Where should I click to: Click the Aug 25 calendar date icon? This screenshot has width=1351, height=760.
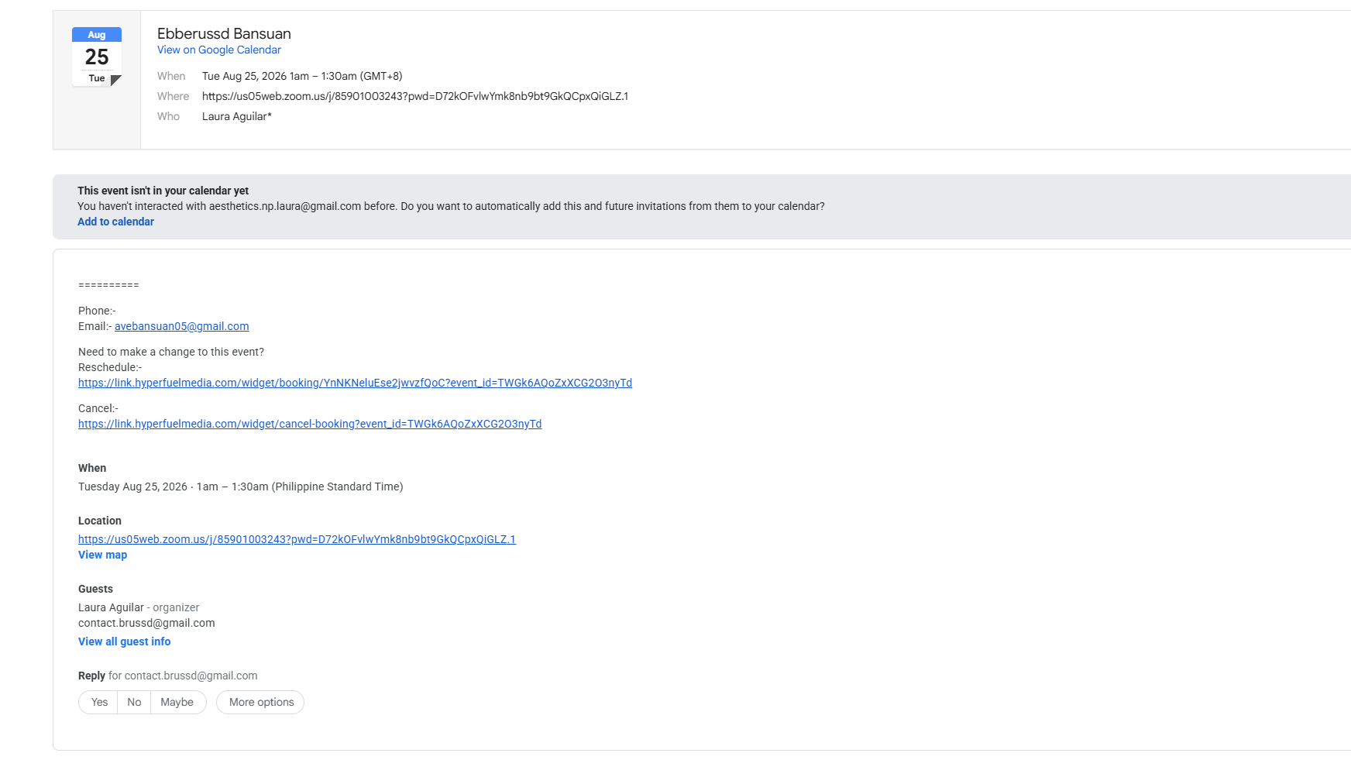[x=97, y=57]
